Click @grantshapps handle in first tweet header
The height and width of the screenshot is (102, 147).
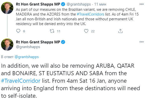79,4
